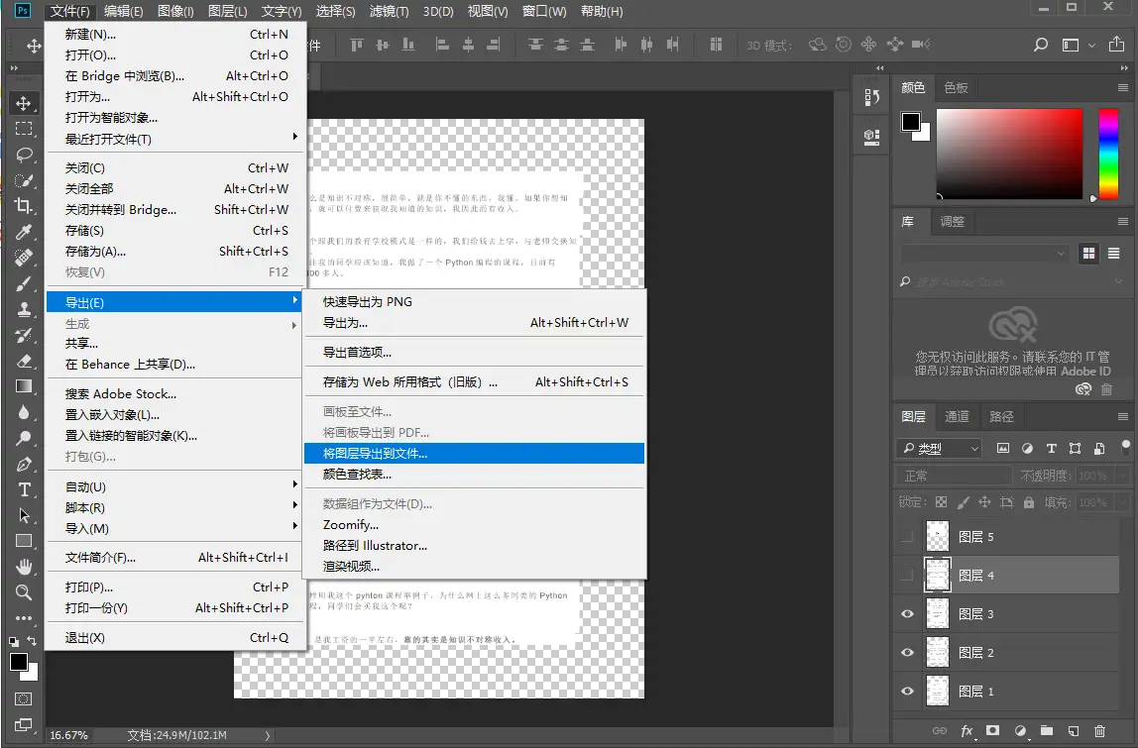
Task: Click the delete layer trash icon
Action: pos(1101,731)
